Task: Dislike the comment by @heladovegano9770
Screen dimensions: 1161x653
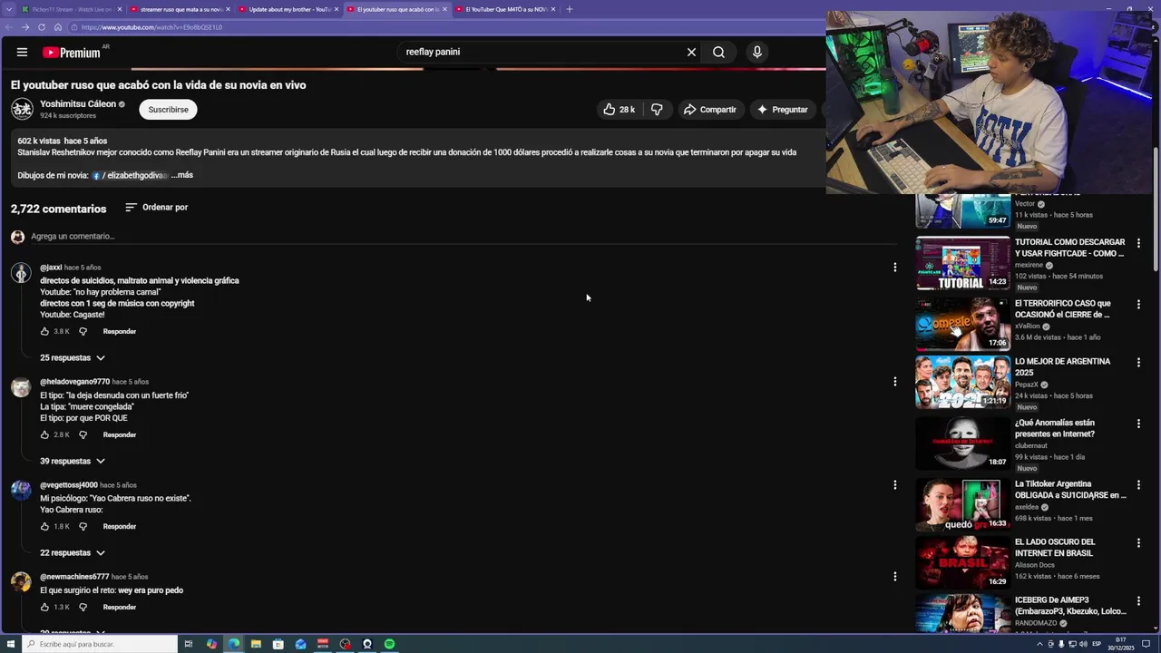Action: 83,434
